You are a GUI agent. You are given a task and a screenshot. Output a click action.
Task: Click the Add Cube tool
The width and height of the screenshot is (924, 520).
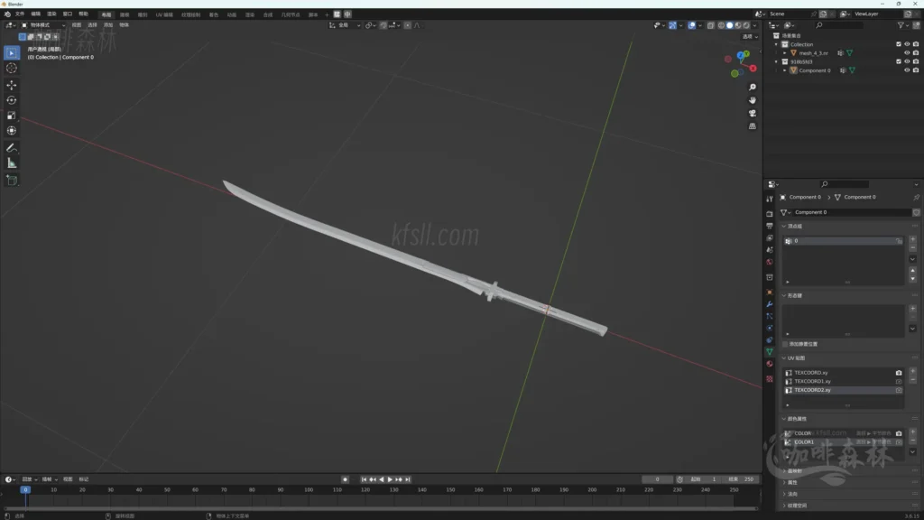pyautogui.click(x=12, y=180)
